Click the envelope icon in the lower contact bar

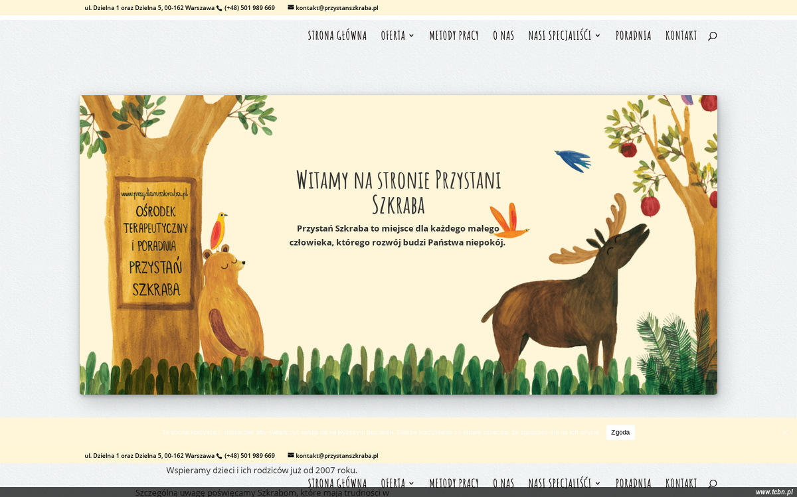[291, 455]
